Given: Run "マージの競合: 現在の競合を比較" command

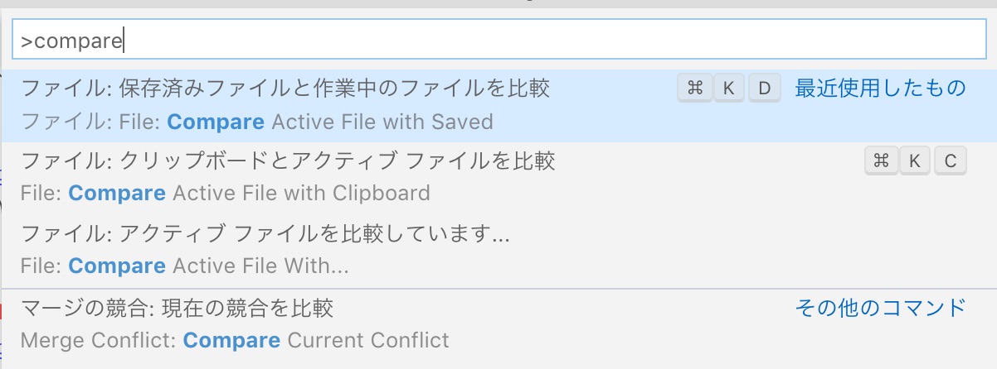Looking at the screenshot, I should tap(177, 309).
